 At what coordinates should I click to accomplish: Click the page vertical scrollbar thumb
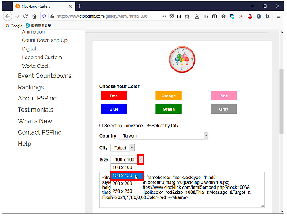[282, 101]
